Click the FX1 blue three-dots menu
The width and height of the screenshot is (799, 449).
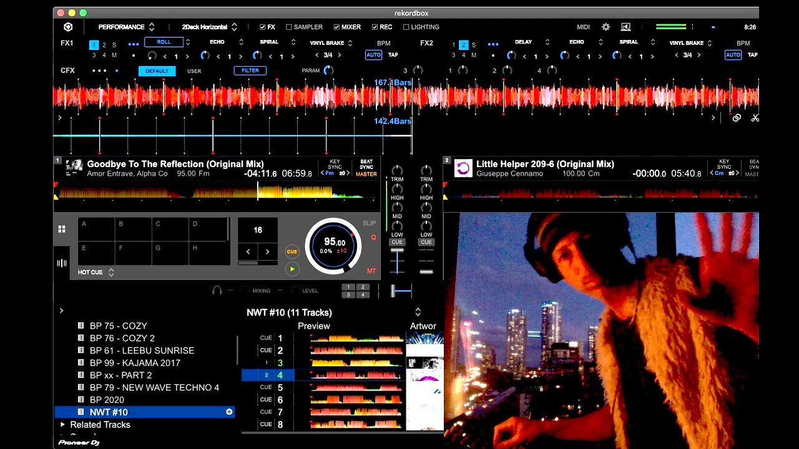133,44
